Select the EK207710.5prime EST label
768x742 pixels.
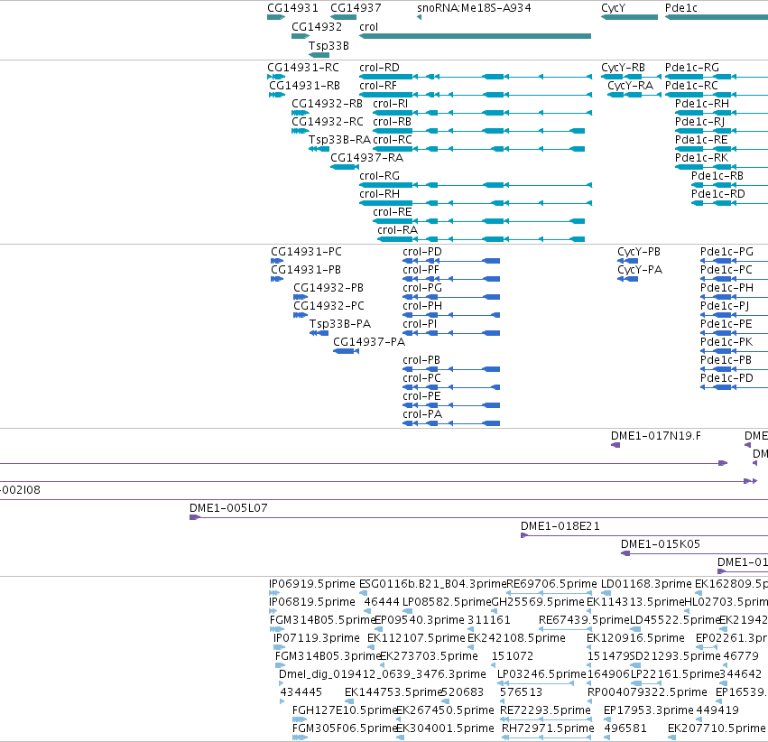716,728
